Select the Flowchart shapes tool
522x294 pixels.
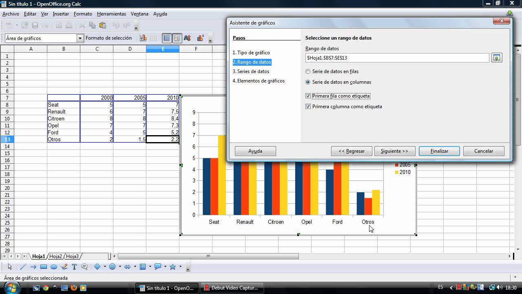(143, 267)
